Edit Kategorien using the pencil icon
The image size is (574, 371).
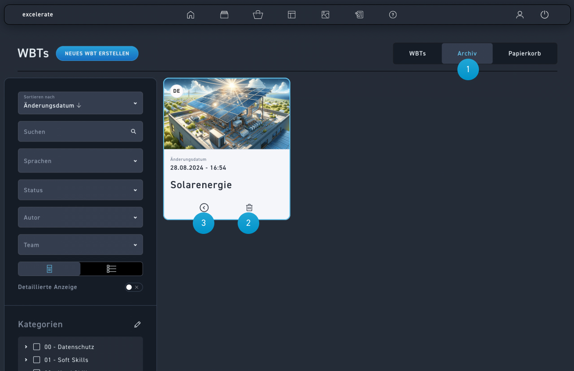[x=138, y=324]
